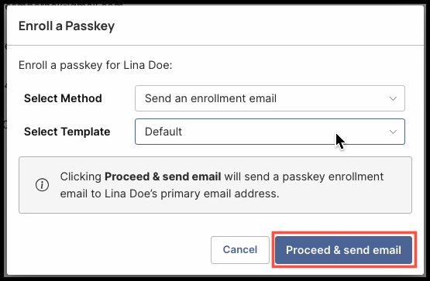
Task: Click the bold Proceed & send email text in notice
Action: [163, 176]
